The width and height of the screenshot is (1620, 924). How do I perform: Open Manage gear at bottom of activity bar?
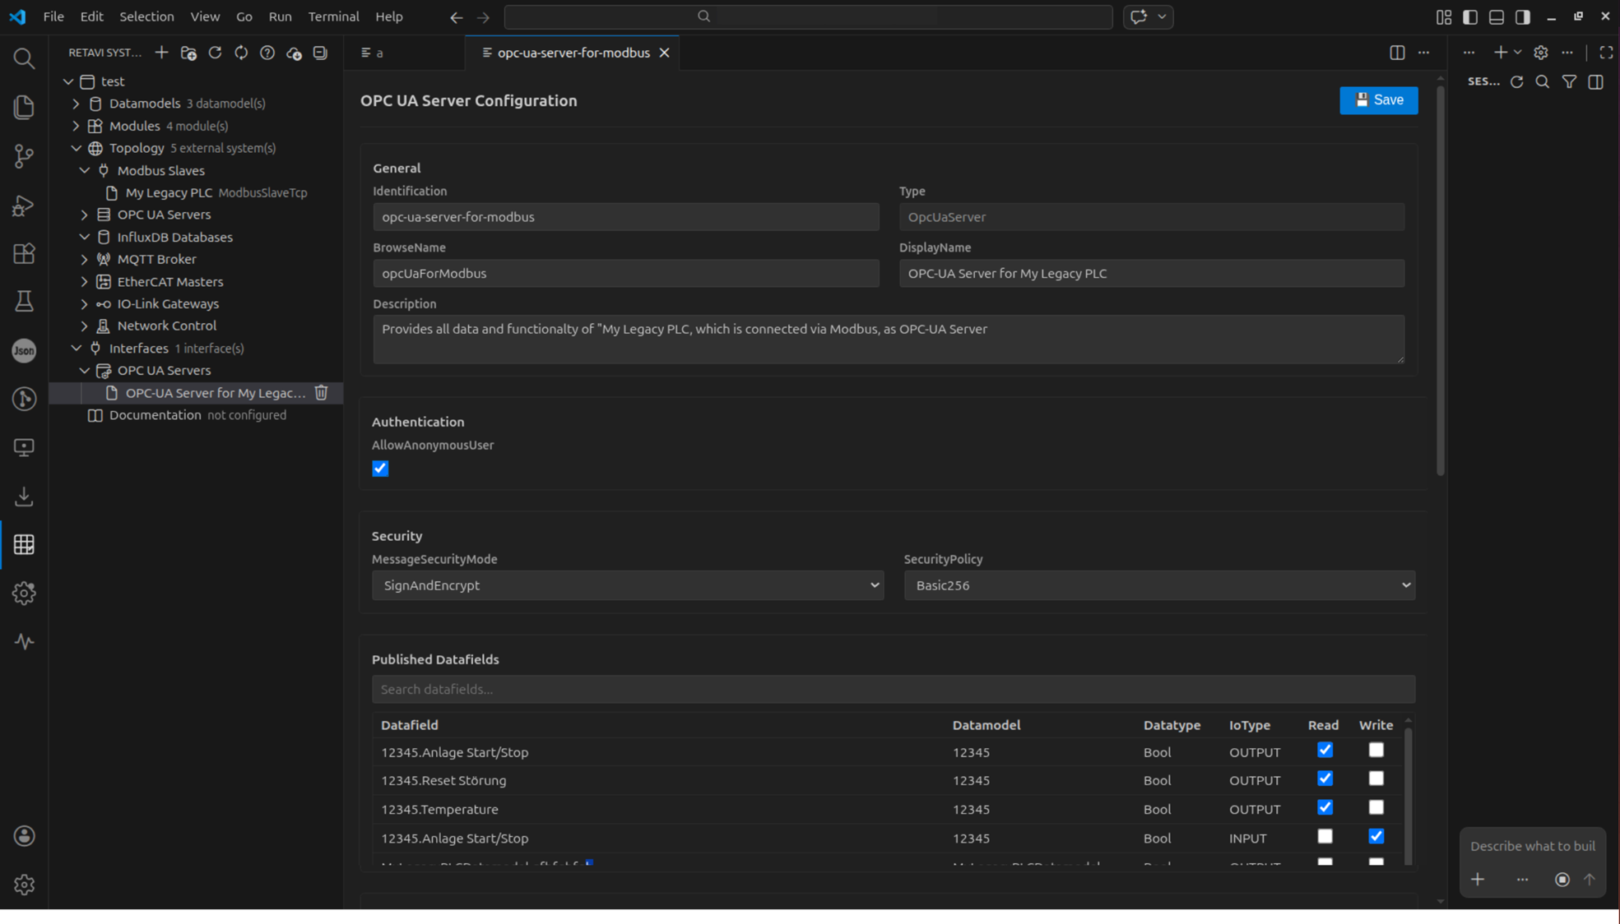point(24,885)
